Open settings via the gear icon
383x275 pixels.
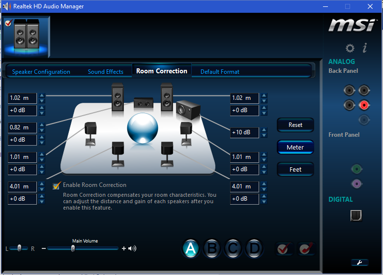(350, 48)
